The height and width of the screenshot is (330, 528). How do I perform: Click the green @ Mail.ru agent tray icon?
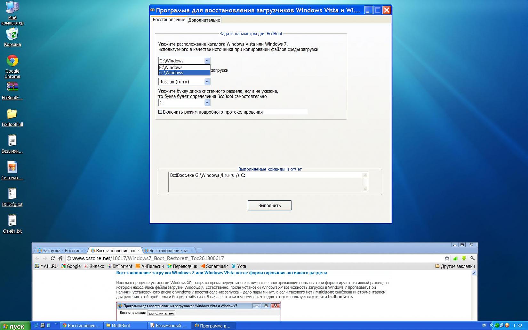[497, 326]
